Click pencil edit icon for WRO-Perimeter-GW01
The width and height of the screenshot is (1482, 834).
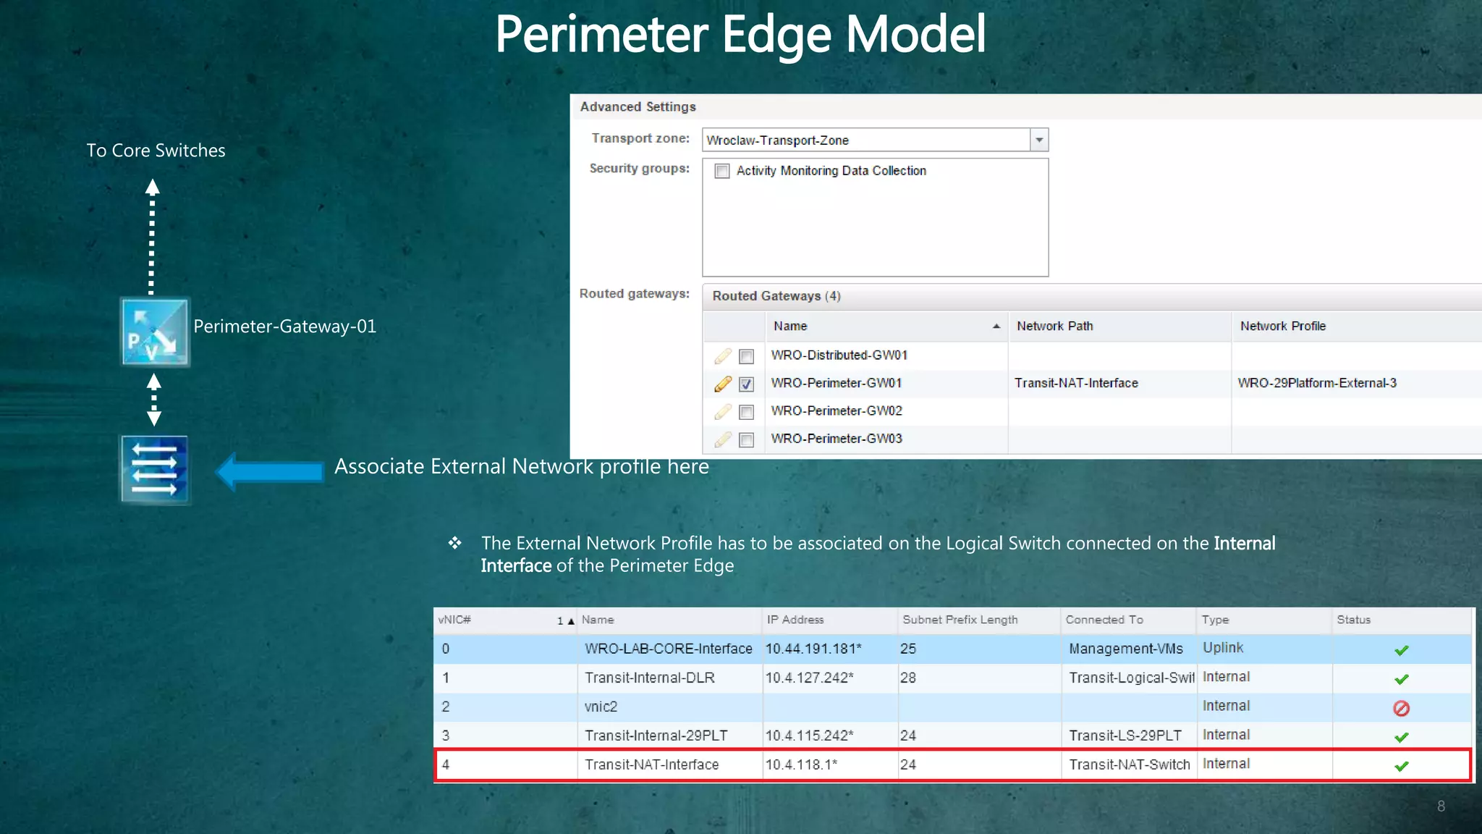pos(722,384)
